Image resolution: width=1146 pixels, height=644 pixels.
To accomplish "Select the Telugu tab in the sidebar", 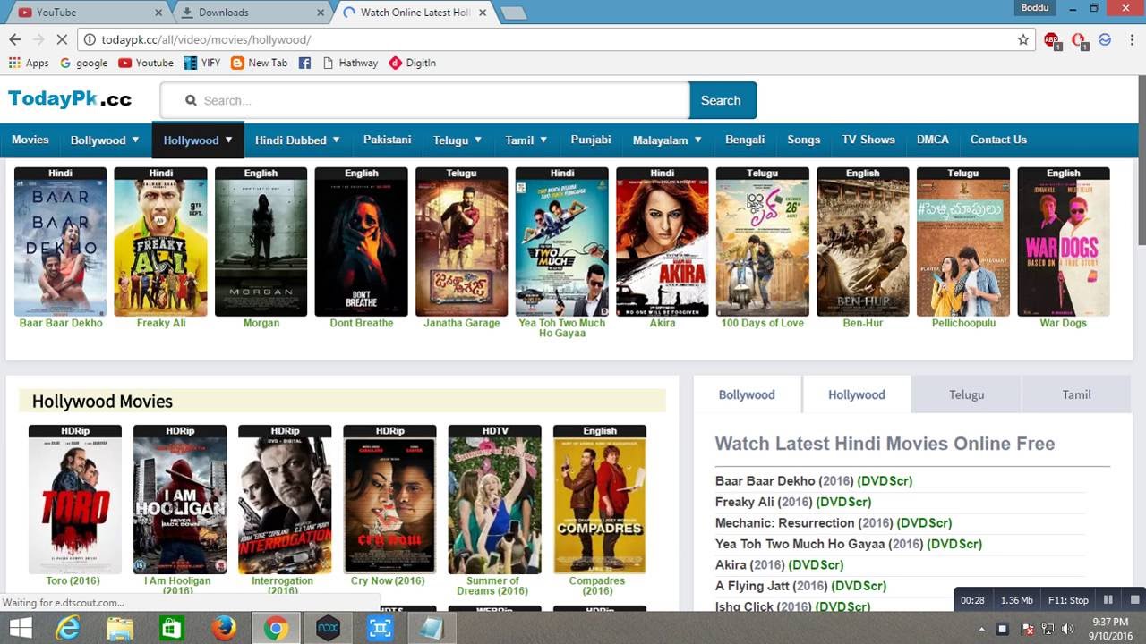I will 966,394.
